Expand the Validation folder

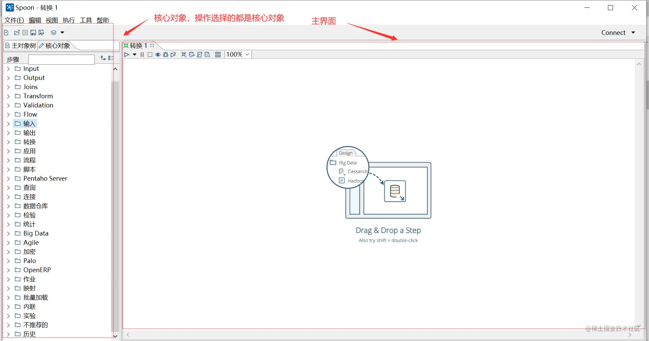coord(8,105)
